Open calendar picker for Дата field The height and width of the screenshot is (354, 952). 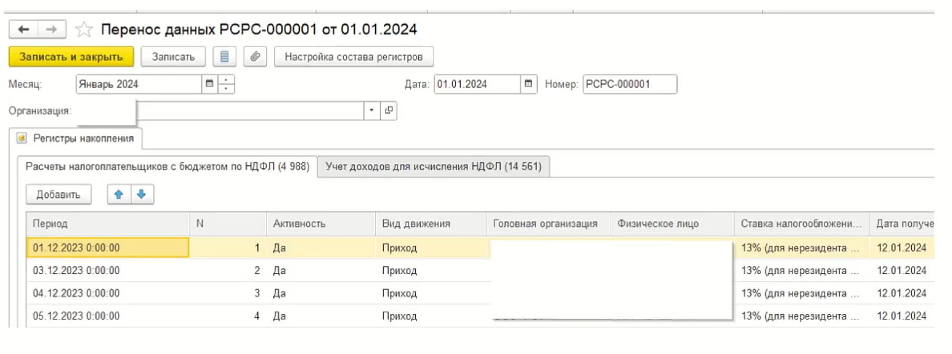pyautogui.click(x=528, y=84)
